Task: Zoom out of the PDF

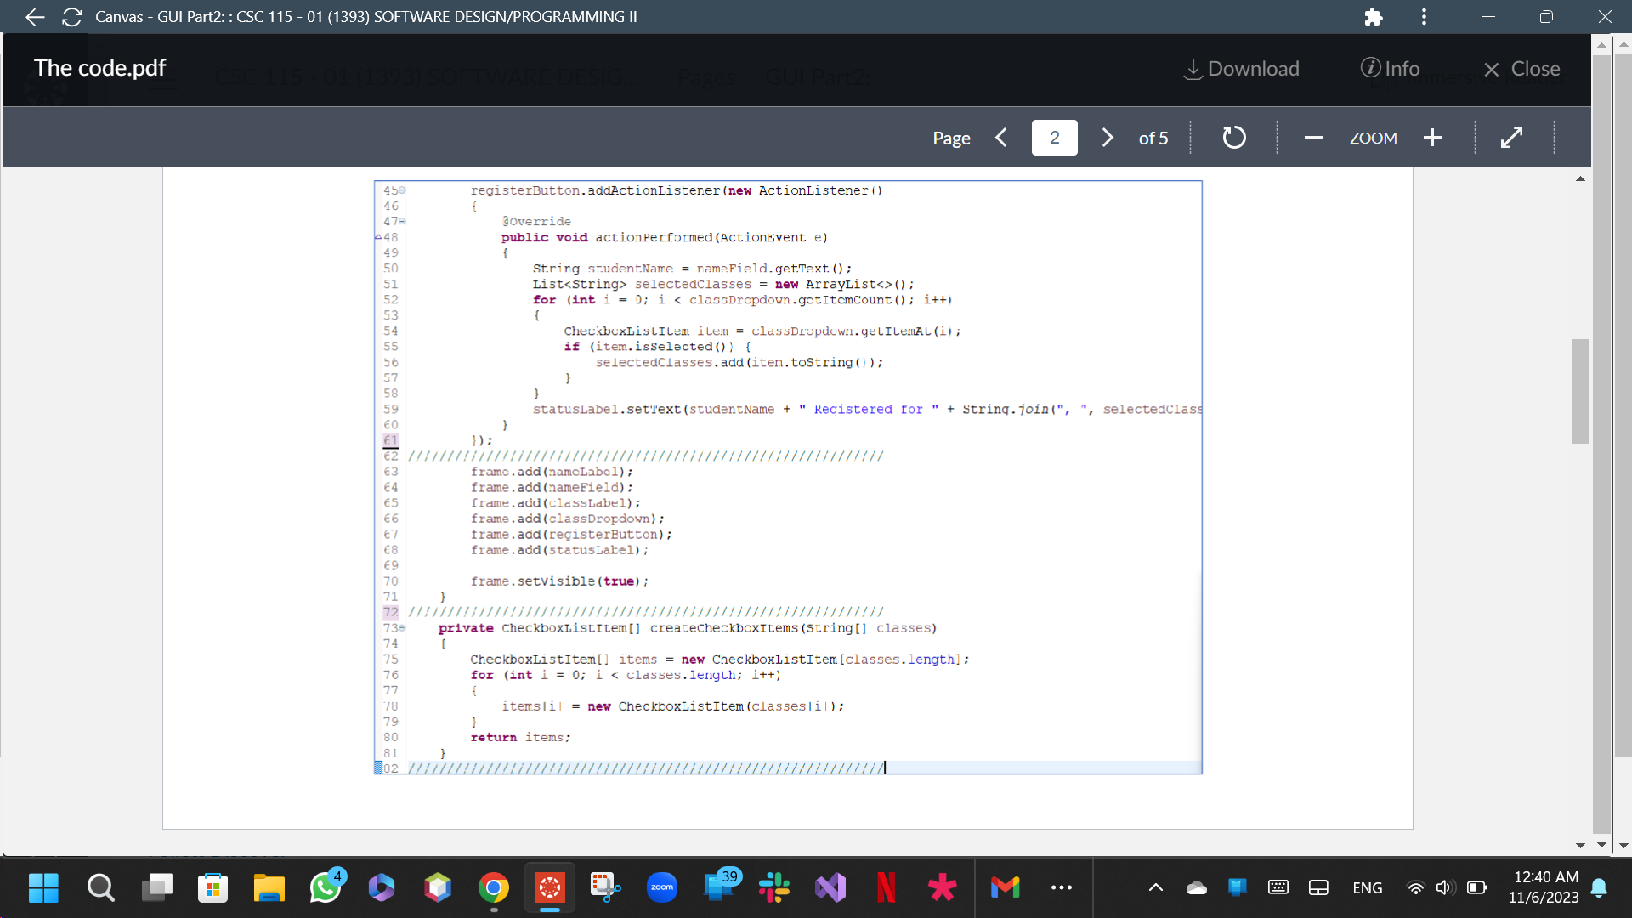Action: click(x=1312, y=137)
